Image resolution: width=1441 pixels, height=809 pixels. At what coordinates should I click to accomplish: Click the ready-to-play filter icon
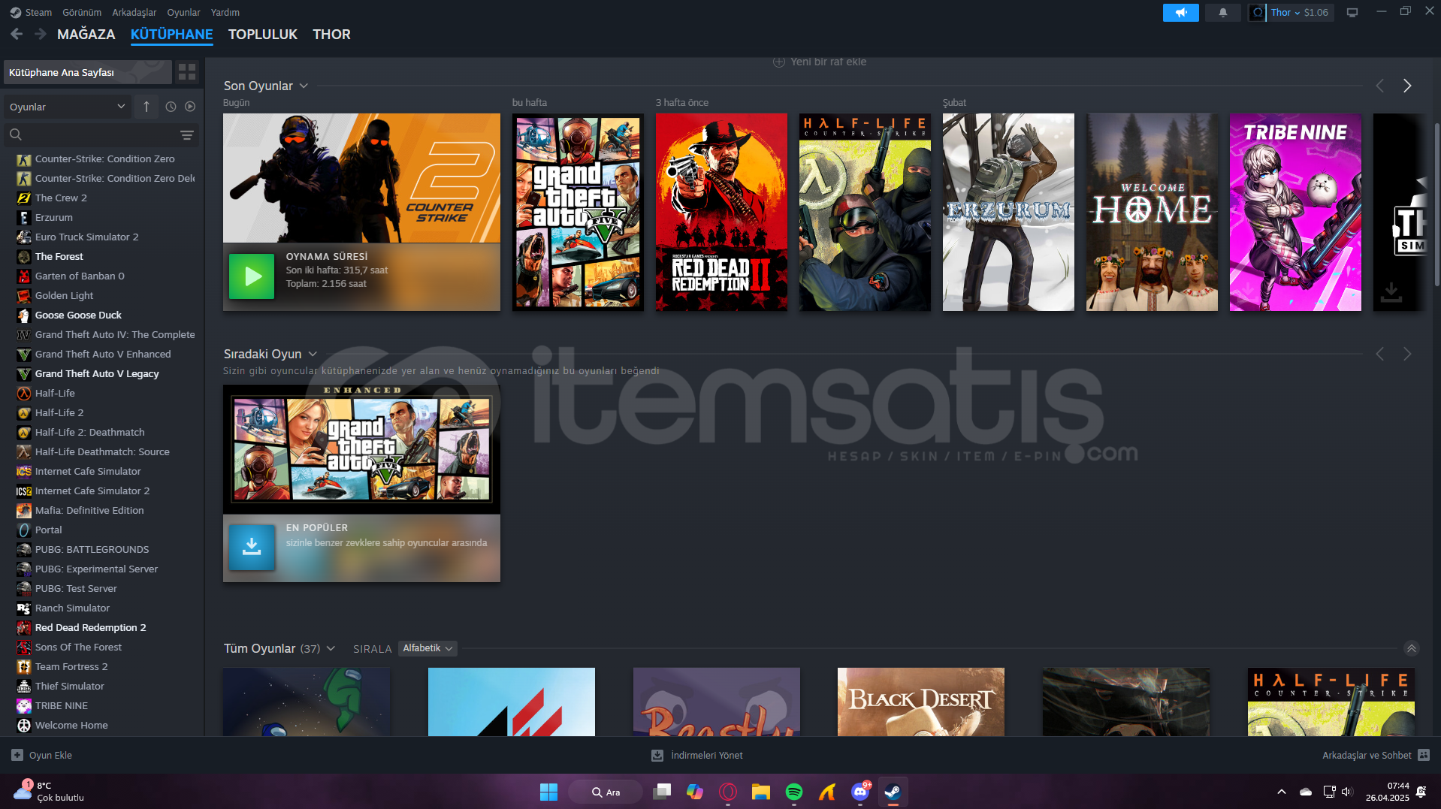190,107
